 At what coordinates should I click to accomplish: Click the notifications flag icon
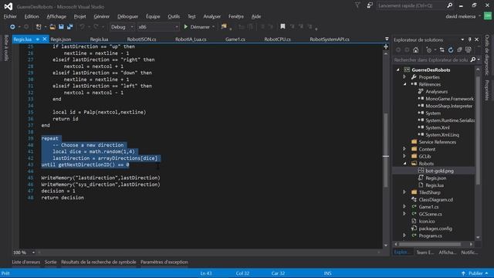click(x=357, y=5)
